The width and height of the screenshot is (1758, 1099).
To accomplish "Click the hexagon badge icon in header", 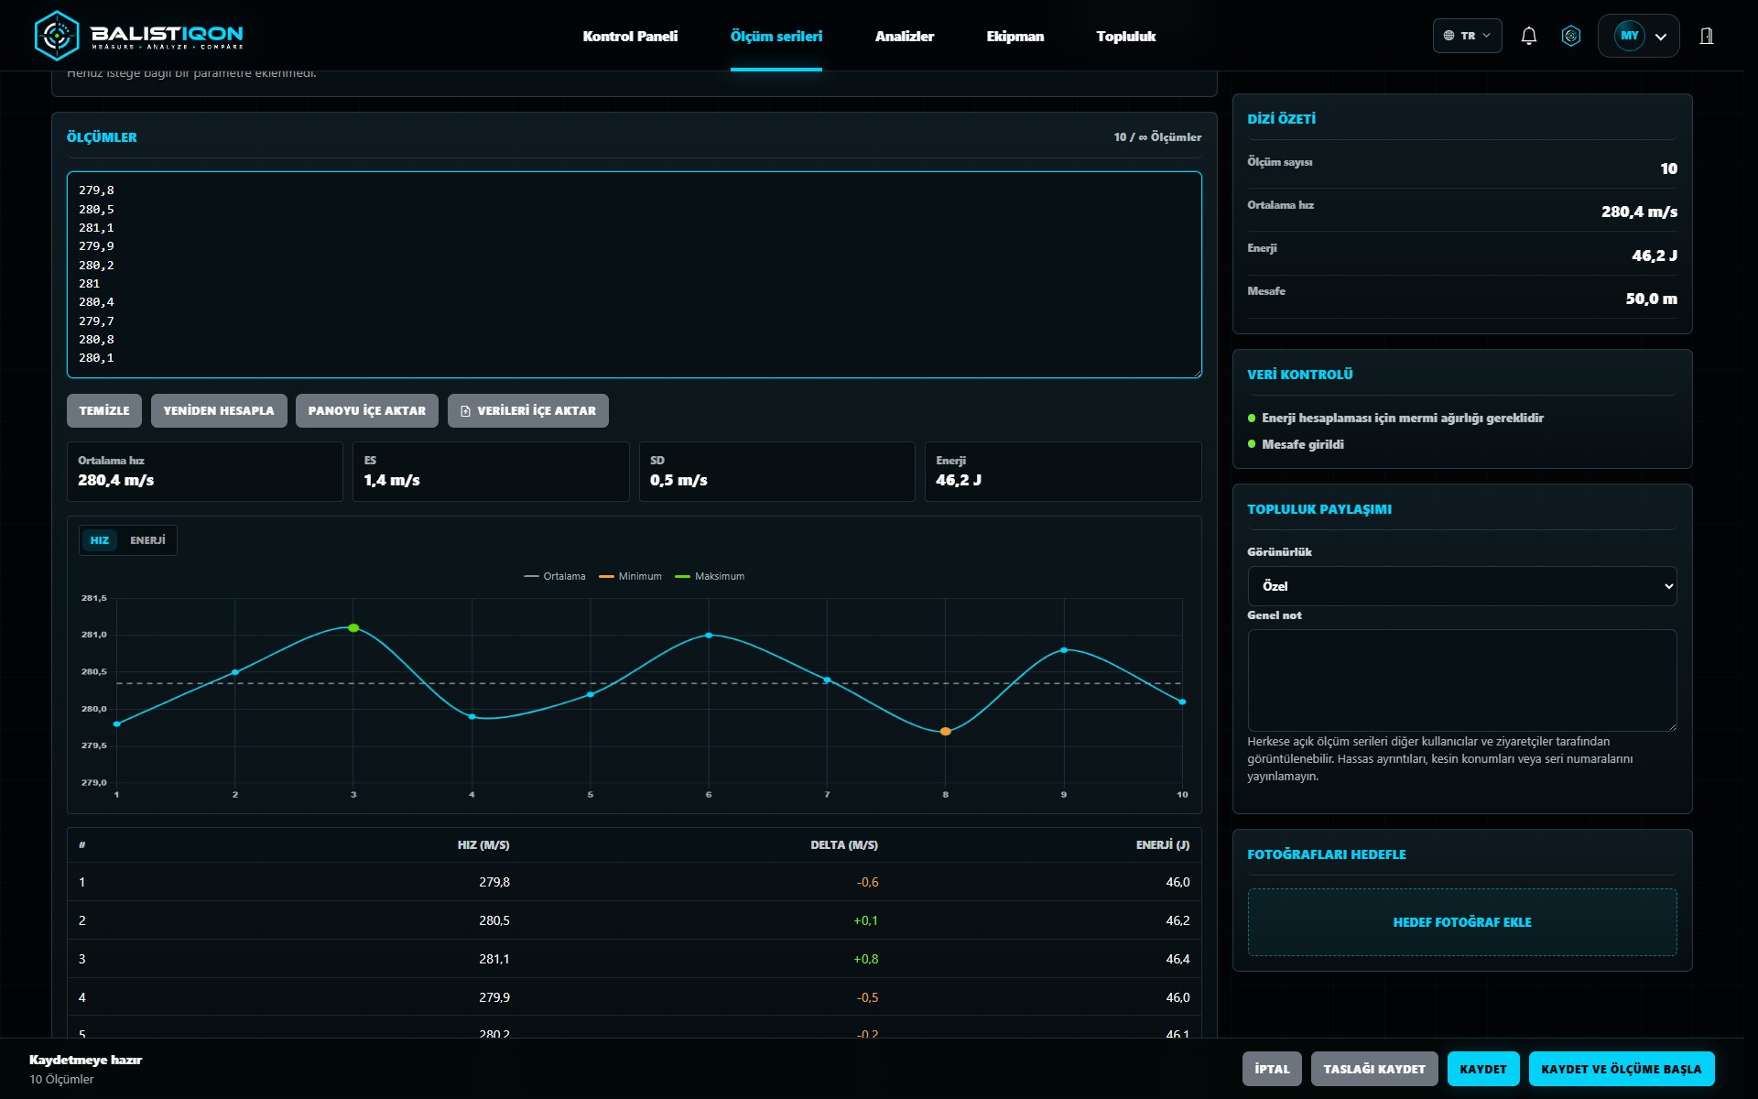I will click(1571, 36).
